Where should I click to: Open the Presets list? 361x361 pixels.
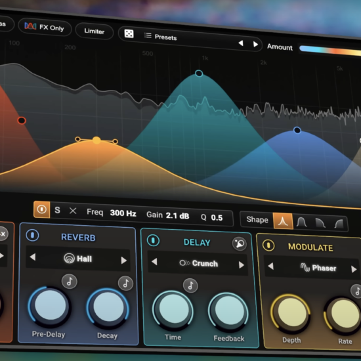(160, 36)
